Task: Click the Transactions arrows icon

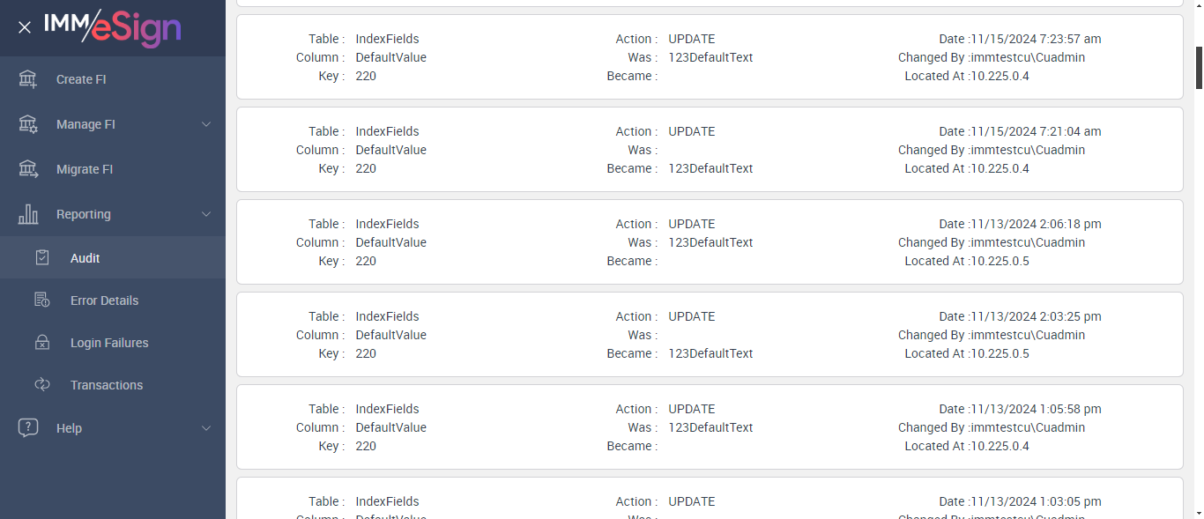Action: [x=42, y=385]
